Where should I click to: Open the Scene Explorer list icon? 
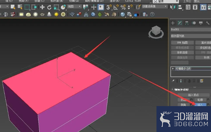(188, 7)
